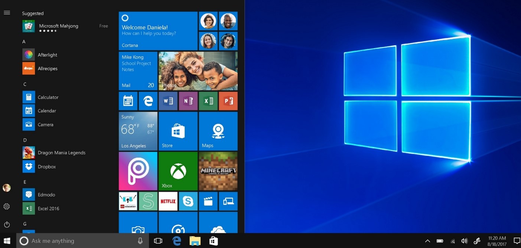This screenshot has height=248, width=521.
Task: Open the PowerPoint tile
Action: click(x=228, y=101)
